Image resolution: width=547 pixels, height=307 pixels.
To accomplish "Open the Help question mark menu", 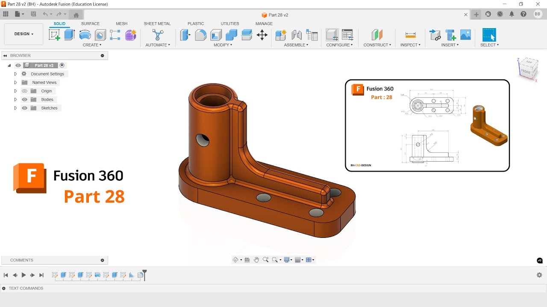I will [x=523, y=14].
